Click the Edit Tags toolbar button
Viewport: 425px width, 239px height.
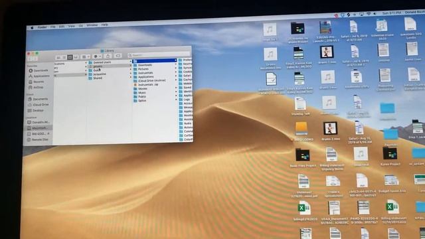coord(118,56)
